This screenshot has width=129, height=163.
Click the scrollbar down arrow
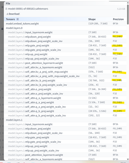pyautogui.click(x=128, y=159)
